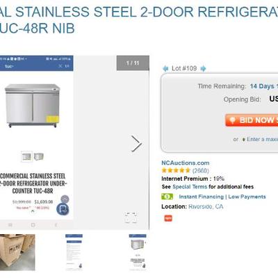
Task: Advance to next gallery image arrow
Action: [136, 144]
